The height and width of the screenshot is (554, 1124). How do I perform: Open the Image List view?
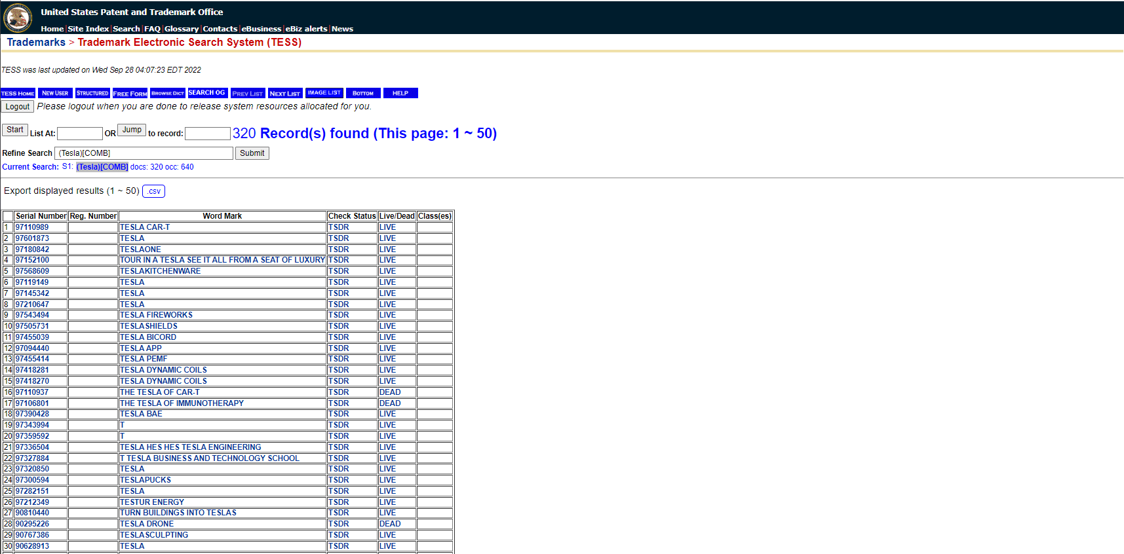point(324,93)
